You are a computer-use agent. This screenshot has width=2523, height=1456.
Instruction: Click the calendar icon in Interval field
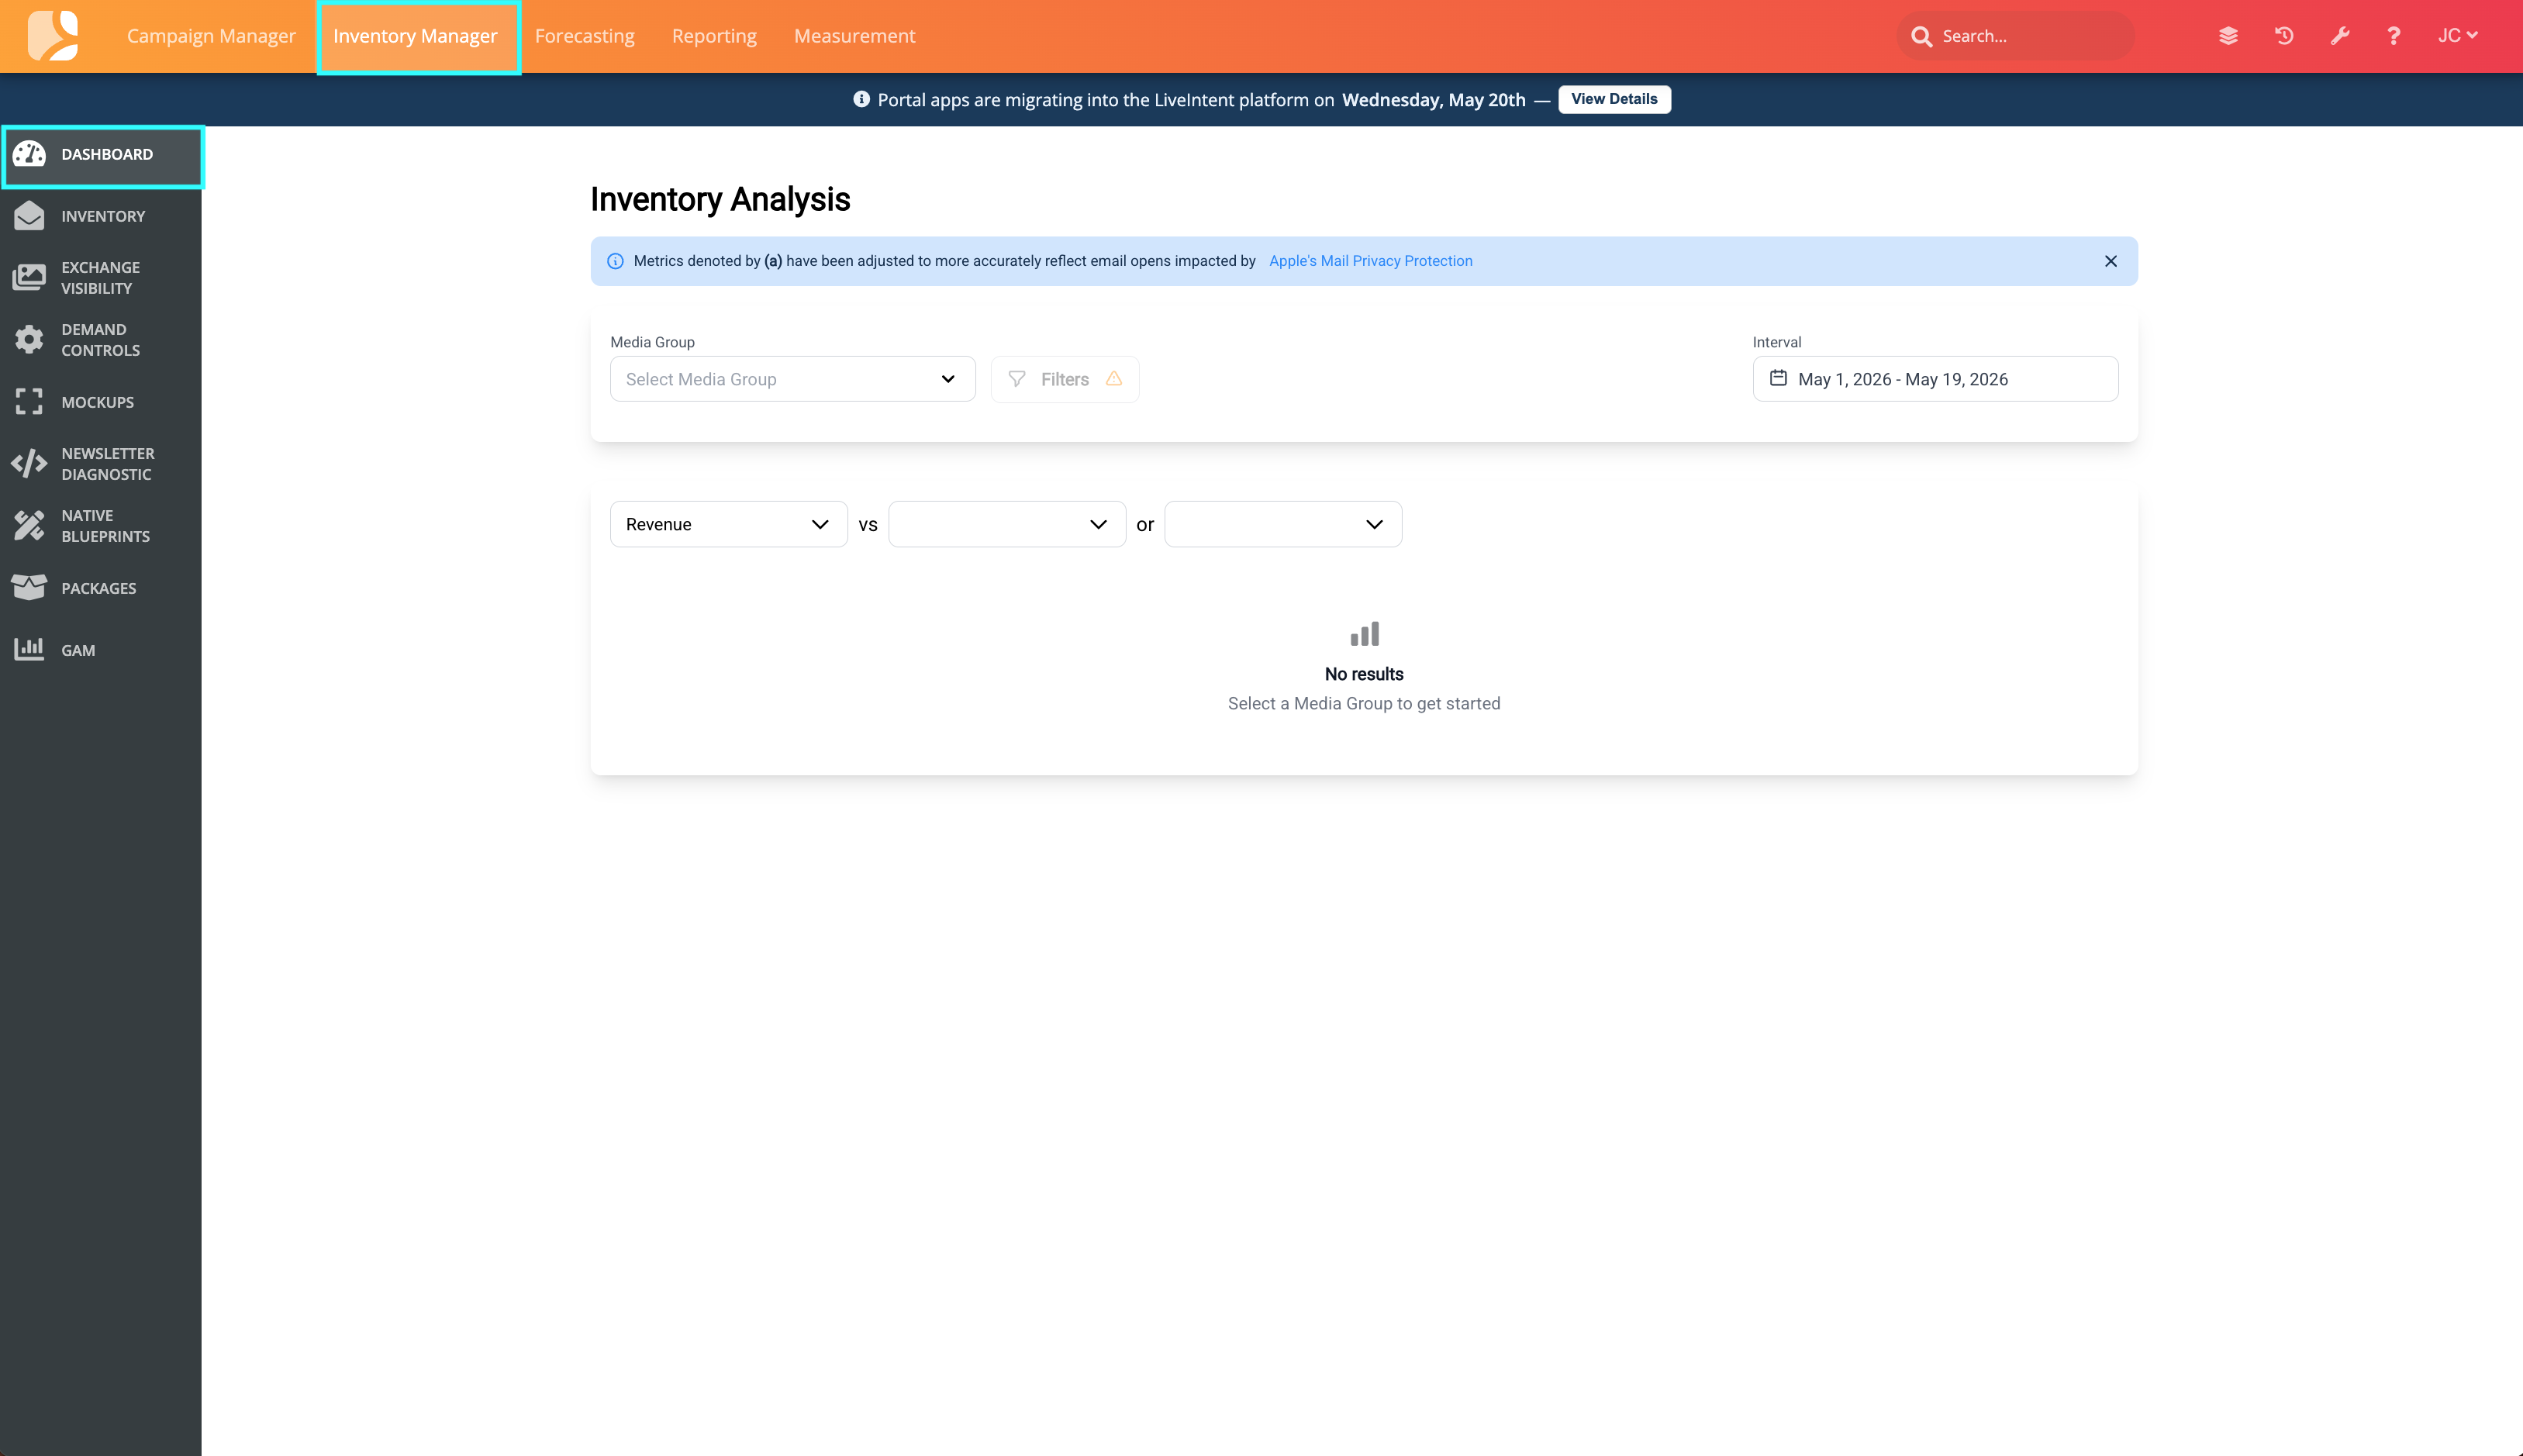click(x=1778, y=378)
